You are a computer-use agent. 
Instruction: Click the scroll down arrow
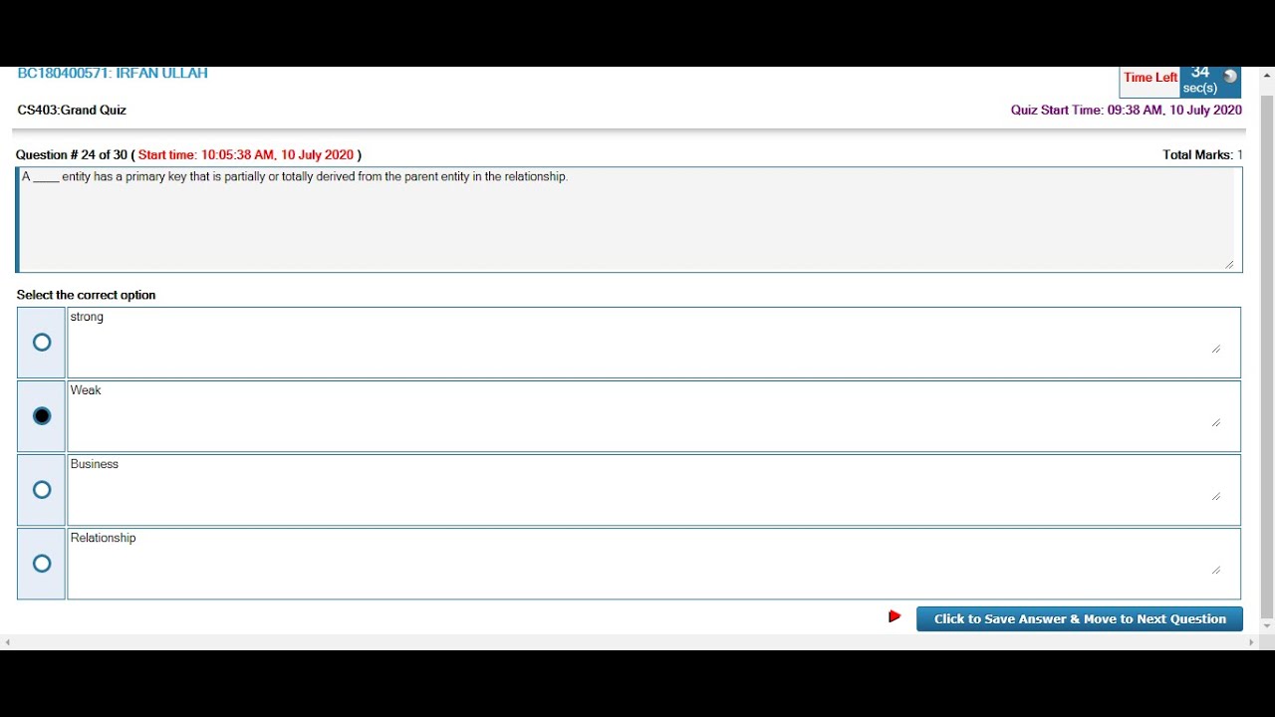point(1267,626)
